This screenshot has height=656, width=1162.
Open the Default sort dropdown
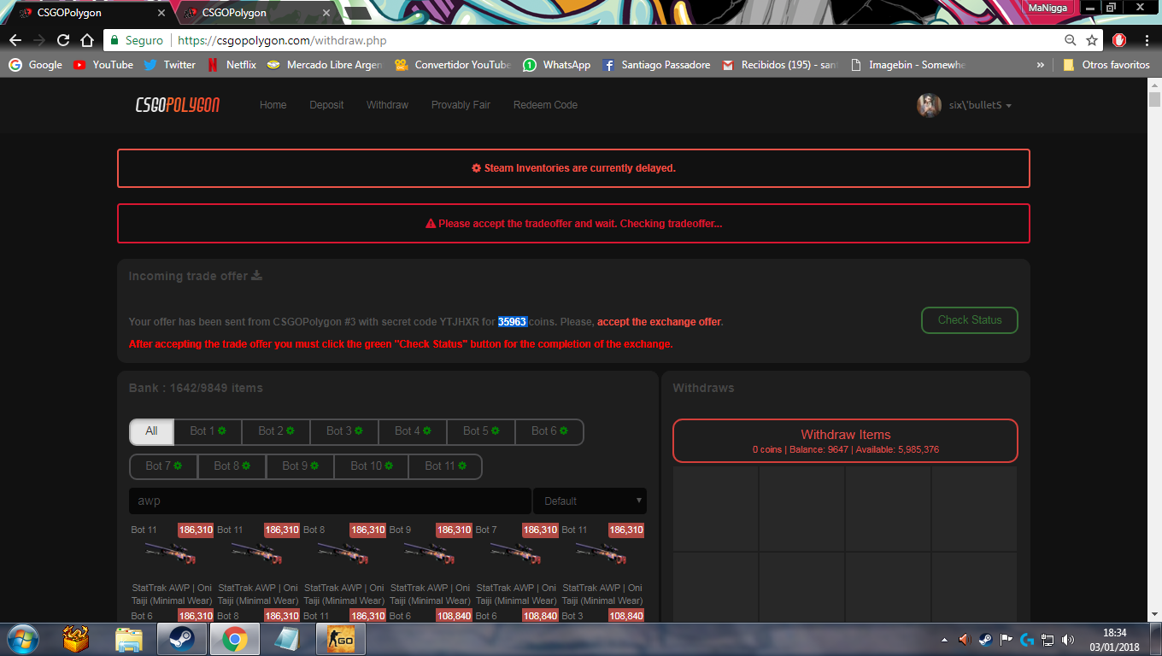[590, 501]
